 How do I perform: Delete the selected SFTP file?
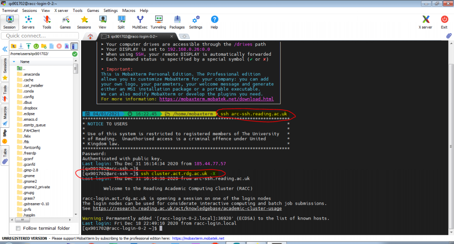coord(59,46)
